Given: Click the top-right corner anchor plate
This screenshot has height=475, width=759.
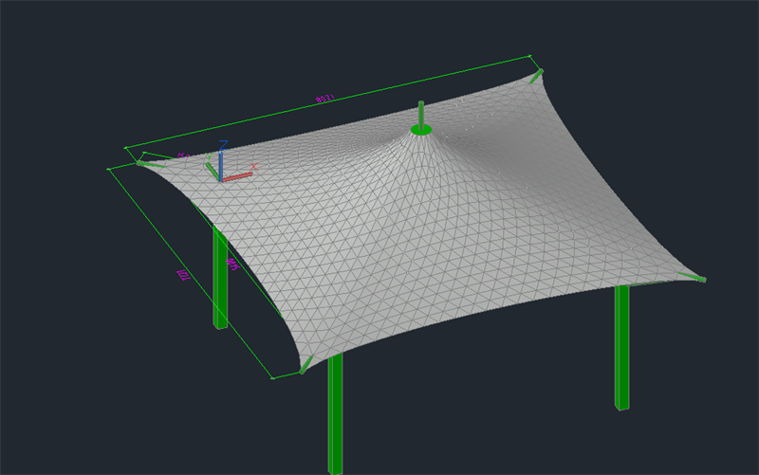Looking at the screenshot, I should click(x=538, y=74).
